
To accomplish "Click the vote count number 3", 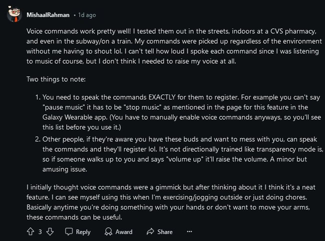I will pos(40,231).
